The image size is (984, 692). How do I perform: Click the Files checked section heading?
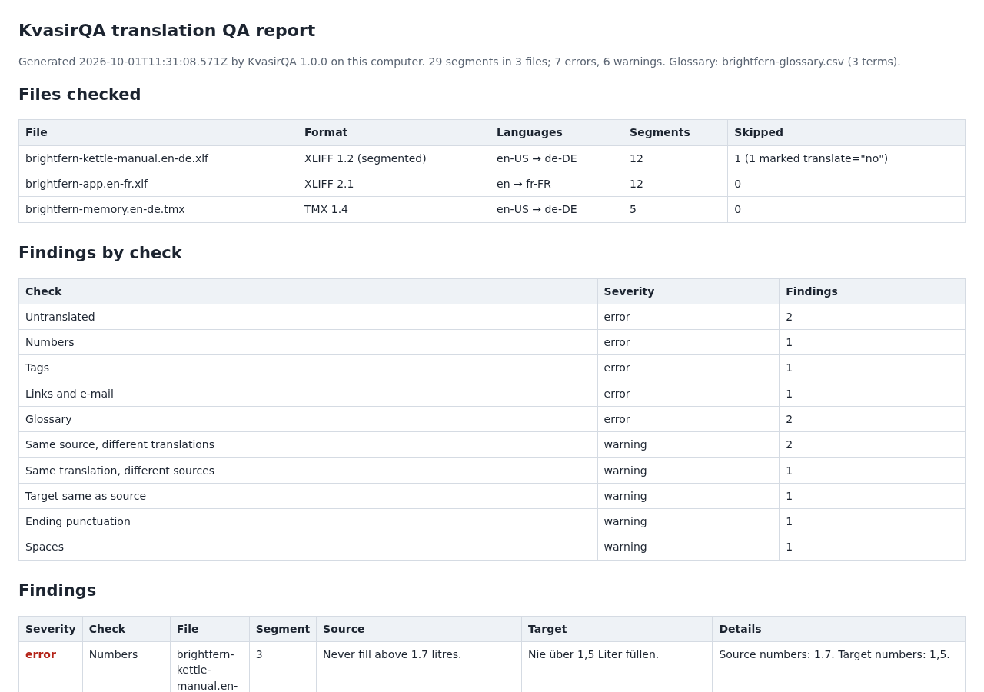[80, 95]
